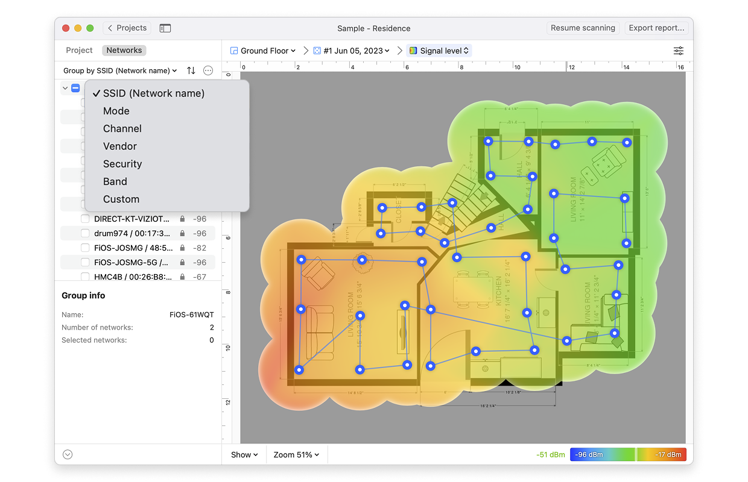Screen dimensions: 748x482
Task: Click the Export report button
Action: 656,28
